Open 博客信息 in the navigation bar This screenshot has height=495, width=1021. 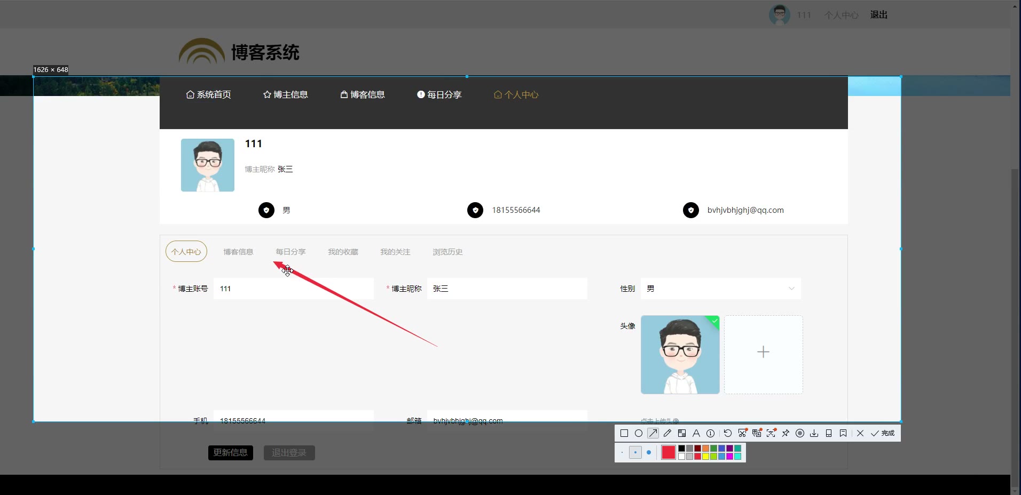pyautogui.click(x=362, y=94)
